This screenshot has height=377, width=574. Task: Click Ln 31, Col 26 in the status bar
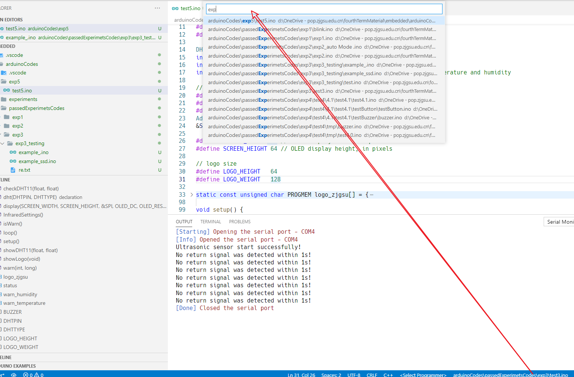coord(301,374)
